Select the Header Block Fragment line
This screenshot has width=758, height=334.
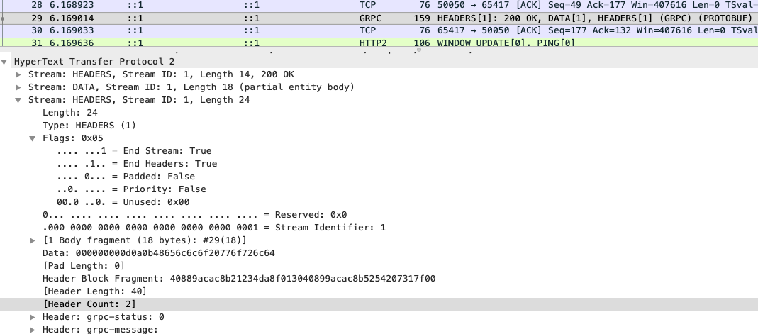[x=239, y=279]
